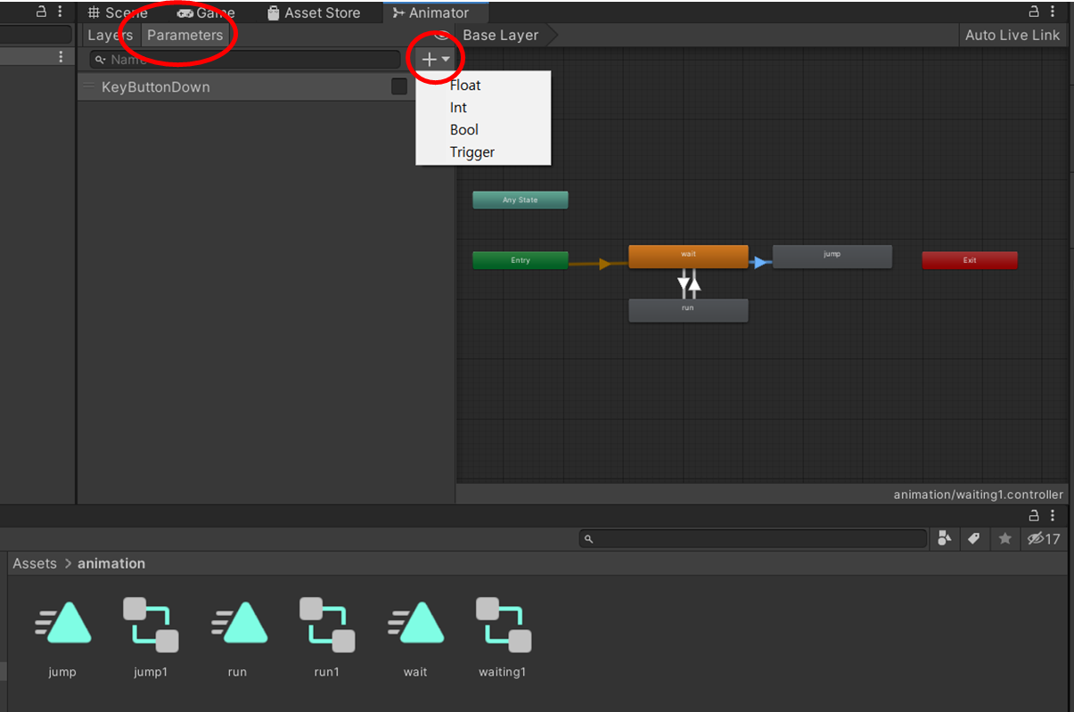
Task: Select the jump state node
Action: point(832,257)
